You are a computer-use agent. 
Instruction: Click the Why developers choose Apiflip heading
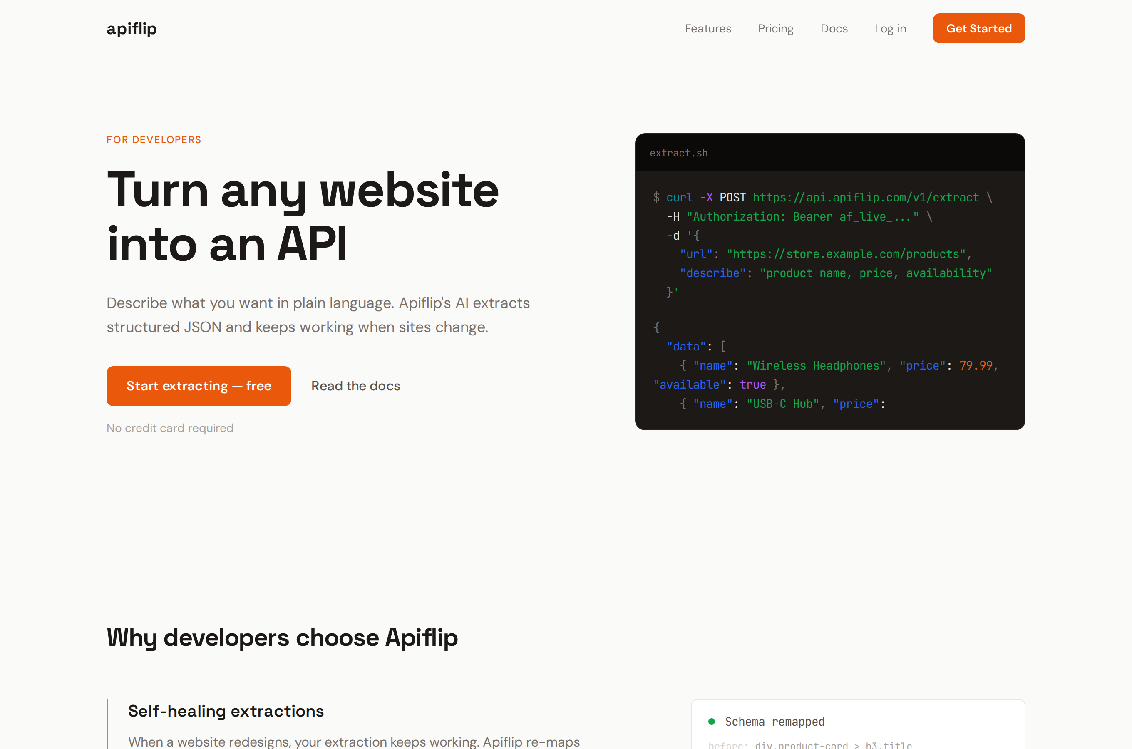(282, 638)
